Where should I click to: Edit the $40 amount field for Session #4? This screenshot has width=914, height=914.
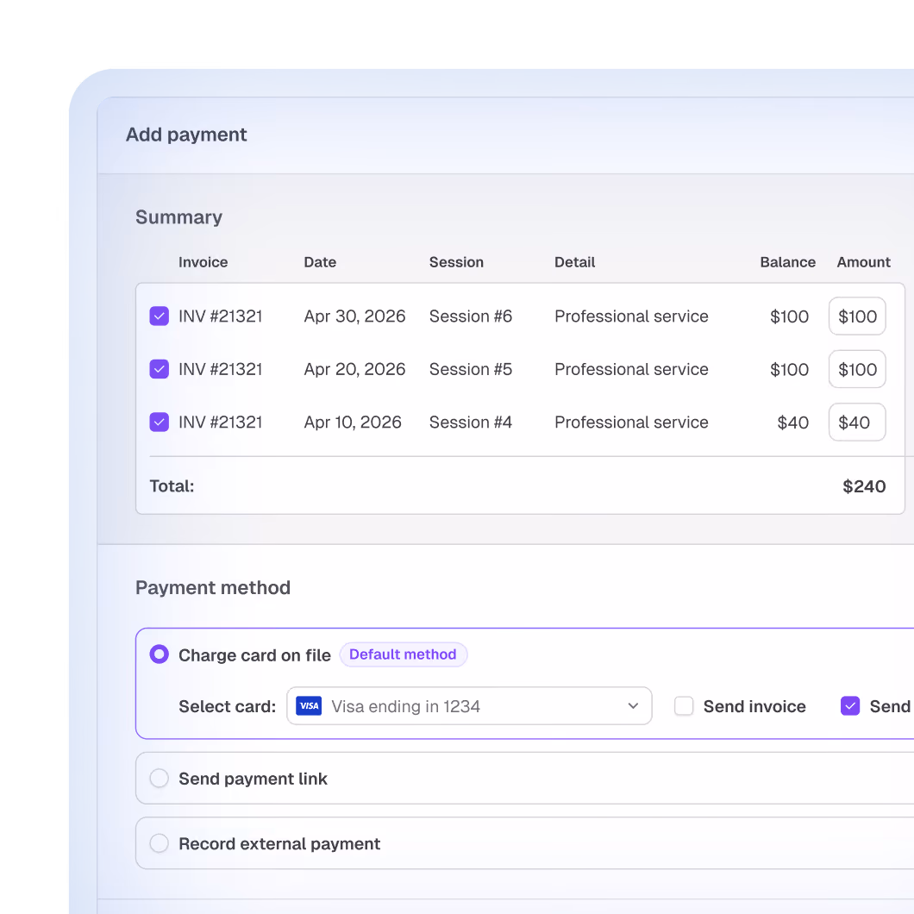click(x=857, y=422)
